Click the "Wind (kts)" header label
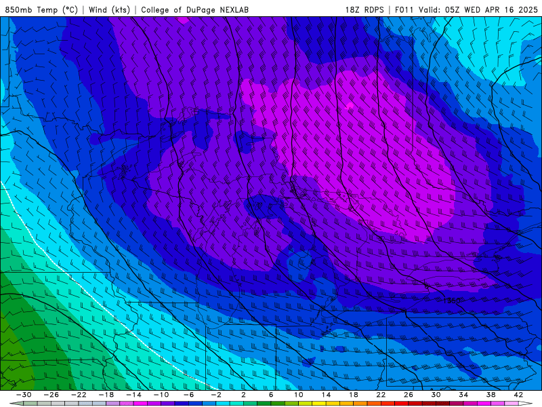 coord(109,9)
